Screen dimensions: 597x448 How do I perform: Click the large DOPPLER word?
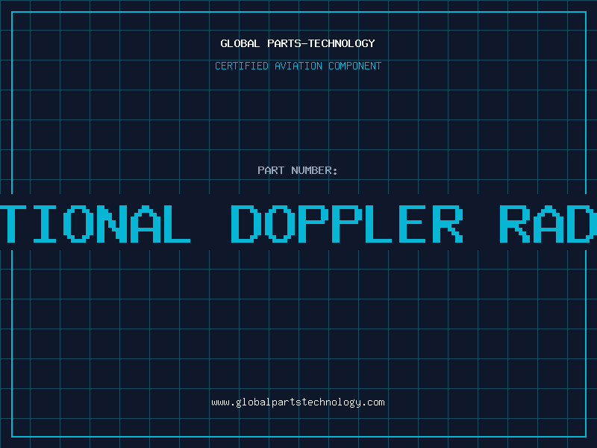(x=347, y=224)
